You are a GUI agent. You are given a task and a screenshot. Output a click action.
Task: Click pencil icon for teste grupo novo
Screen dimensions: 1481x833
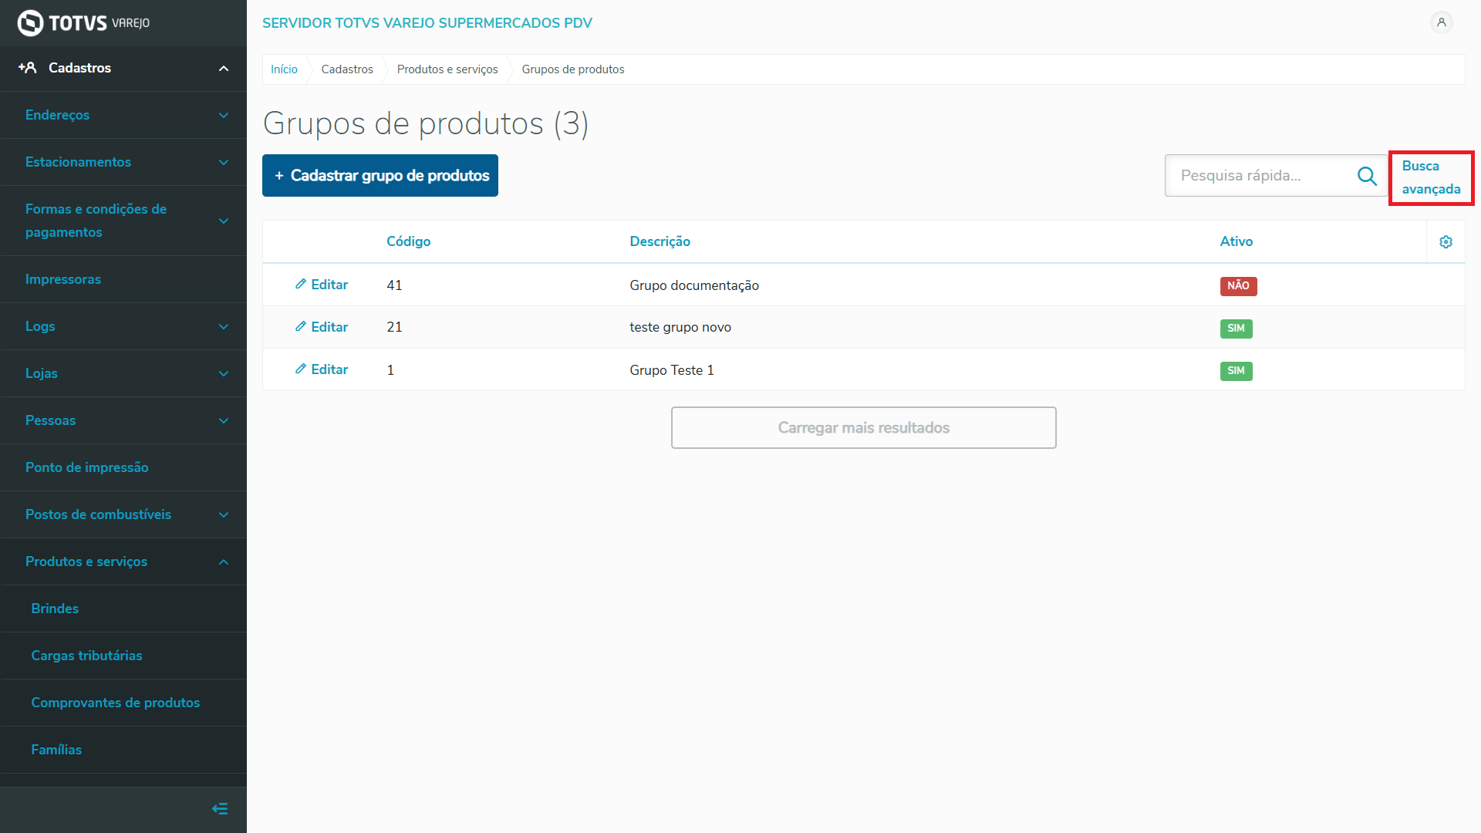[301, 327]
